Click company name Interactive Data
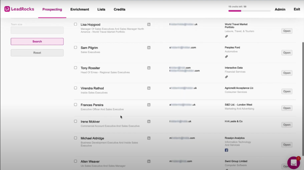This screenshot has width=304, height=170. point(234,68)
